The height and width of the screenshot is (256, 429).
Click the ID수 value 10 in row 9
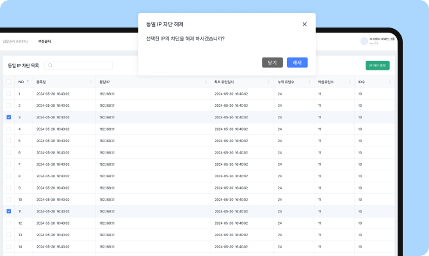click(360, 188)
